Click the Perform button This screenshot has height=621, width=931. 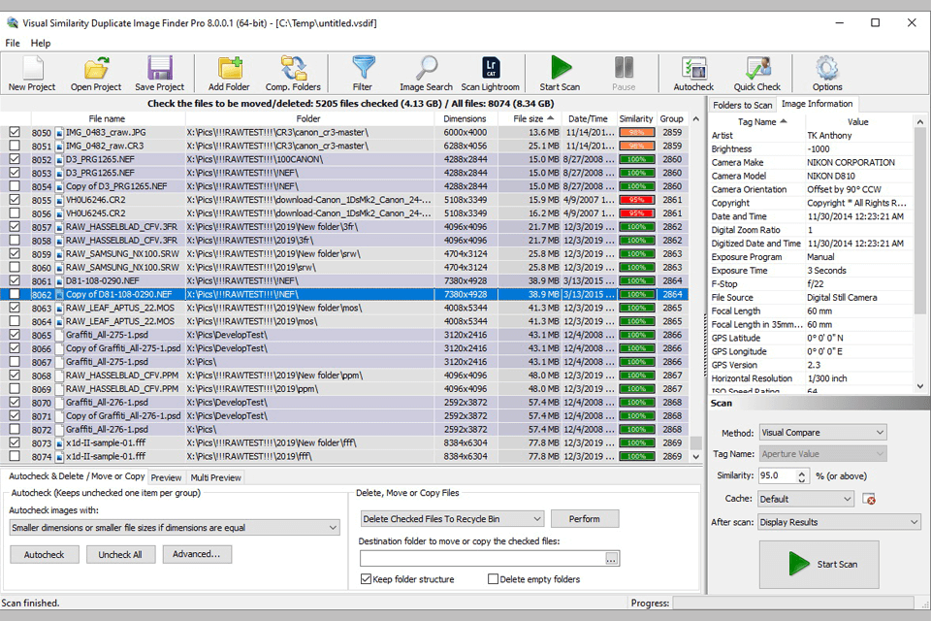point(585,518)
